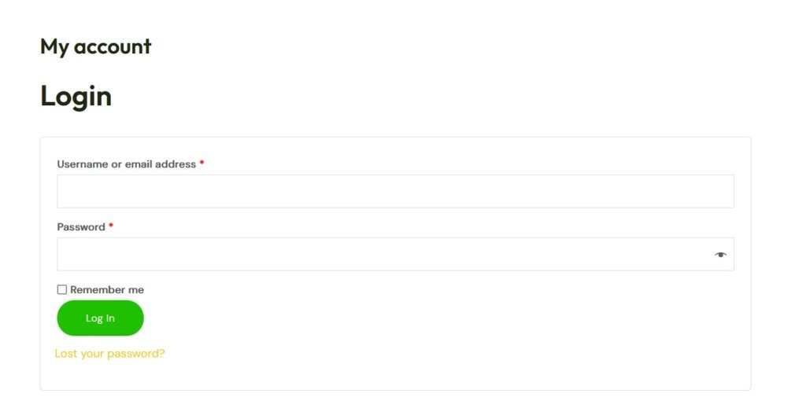Click the blank area right of Remember me
This screenshot has height=397, width=806.
click(394, 290)
